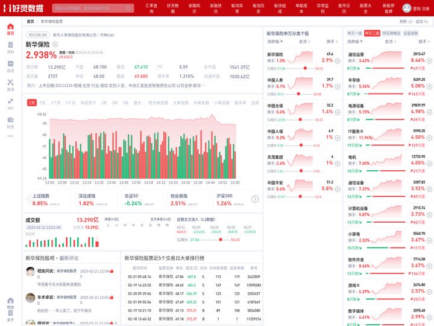Add 新华保险 title stock via plus icon
434x326 pixels.
(x=55, y=44)
